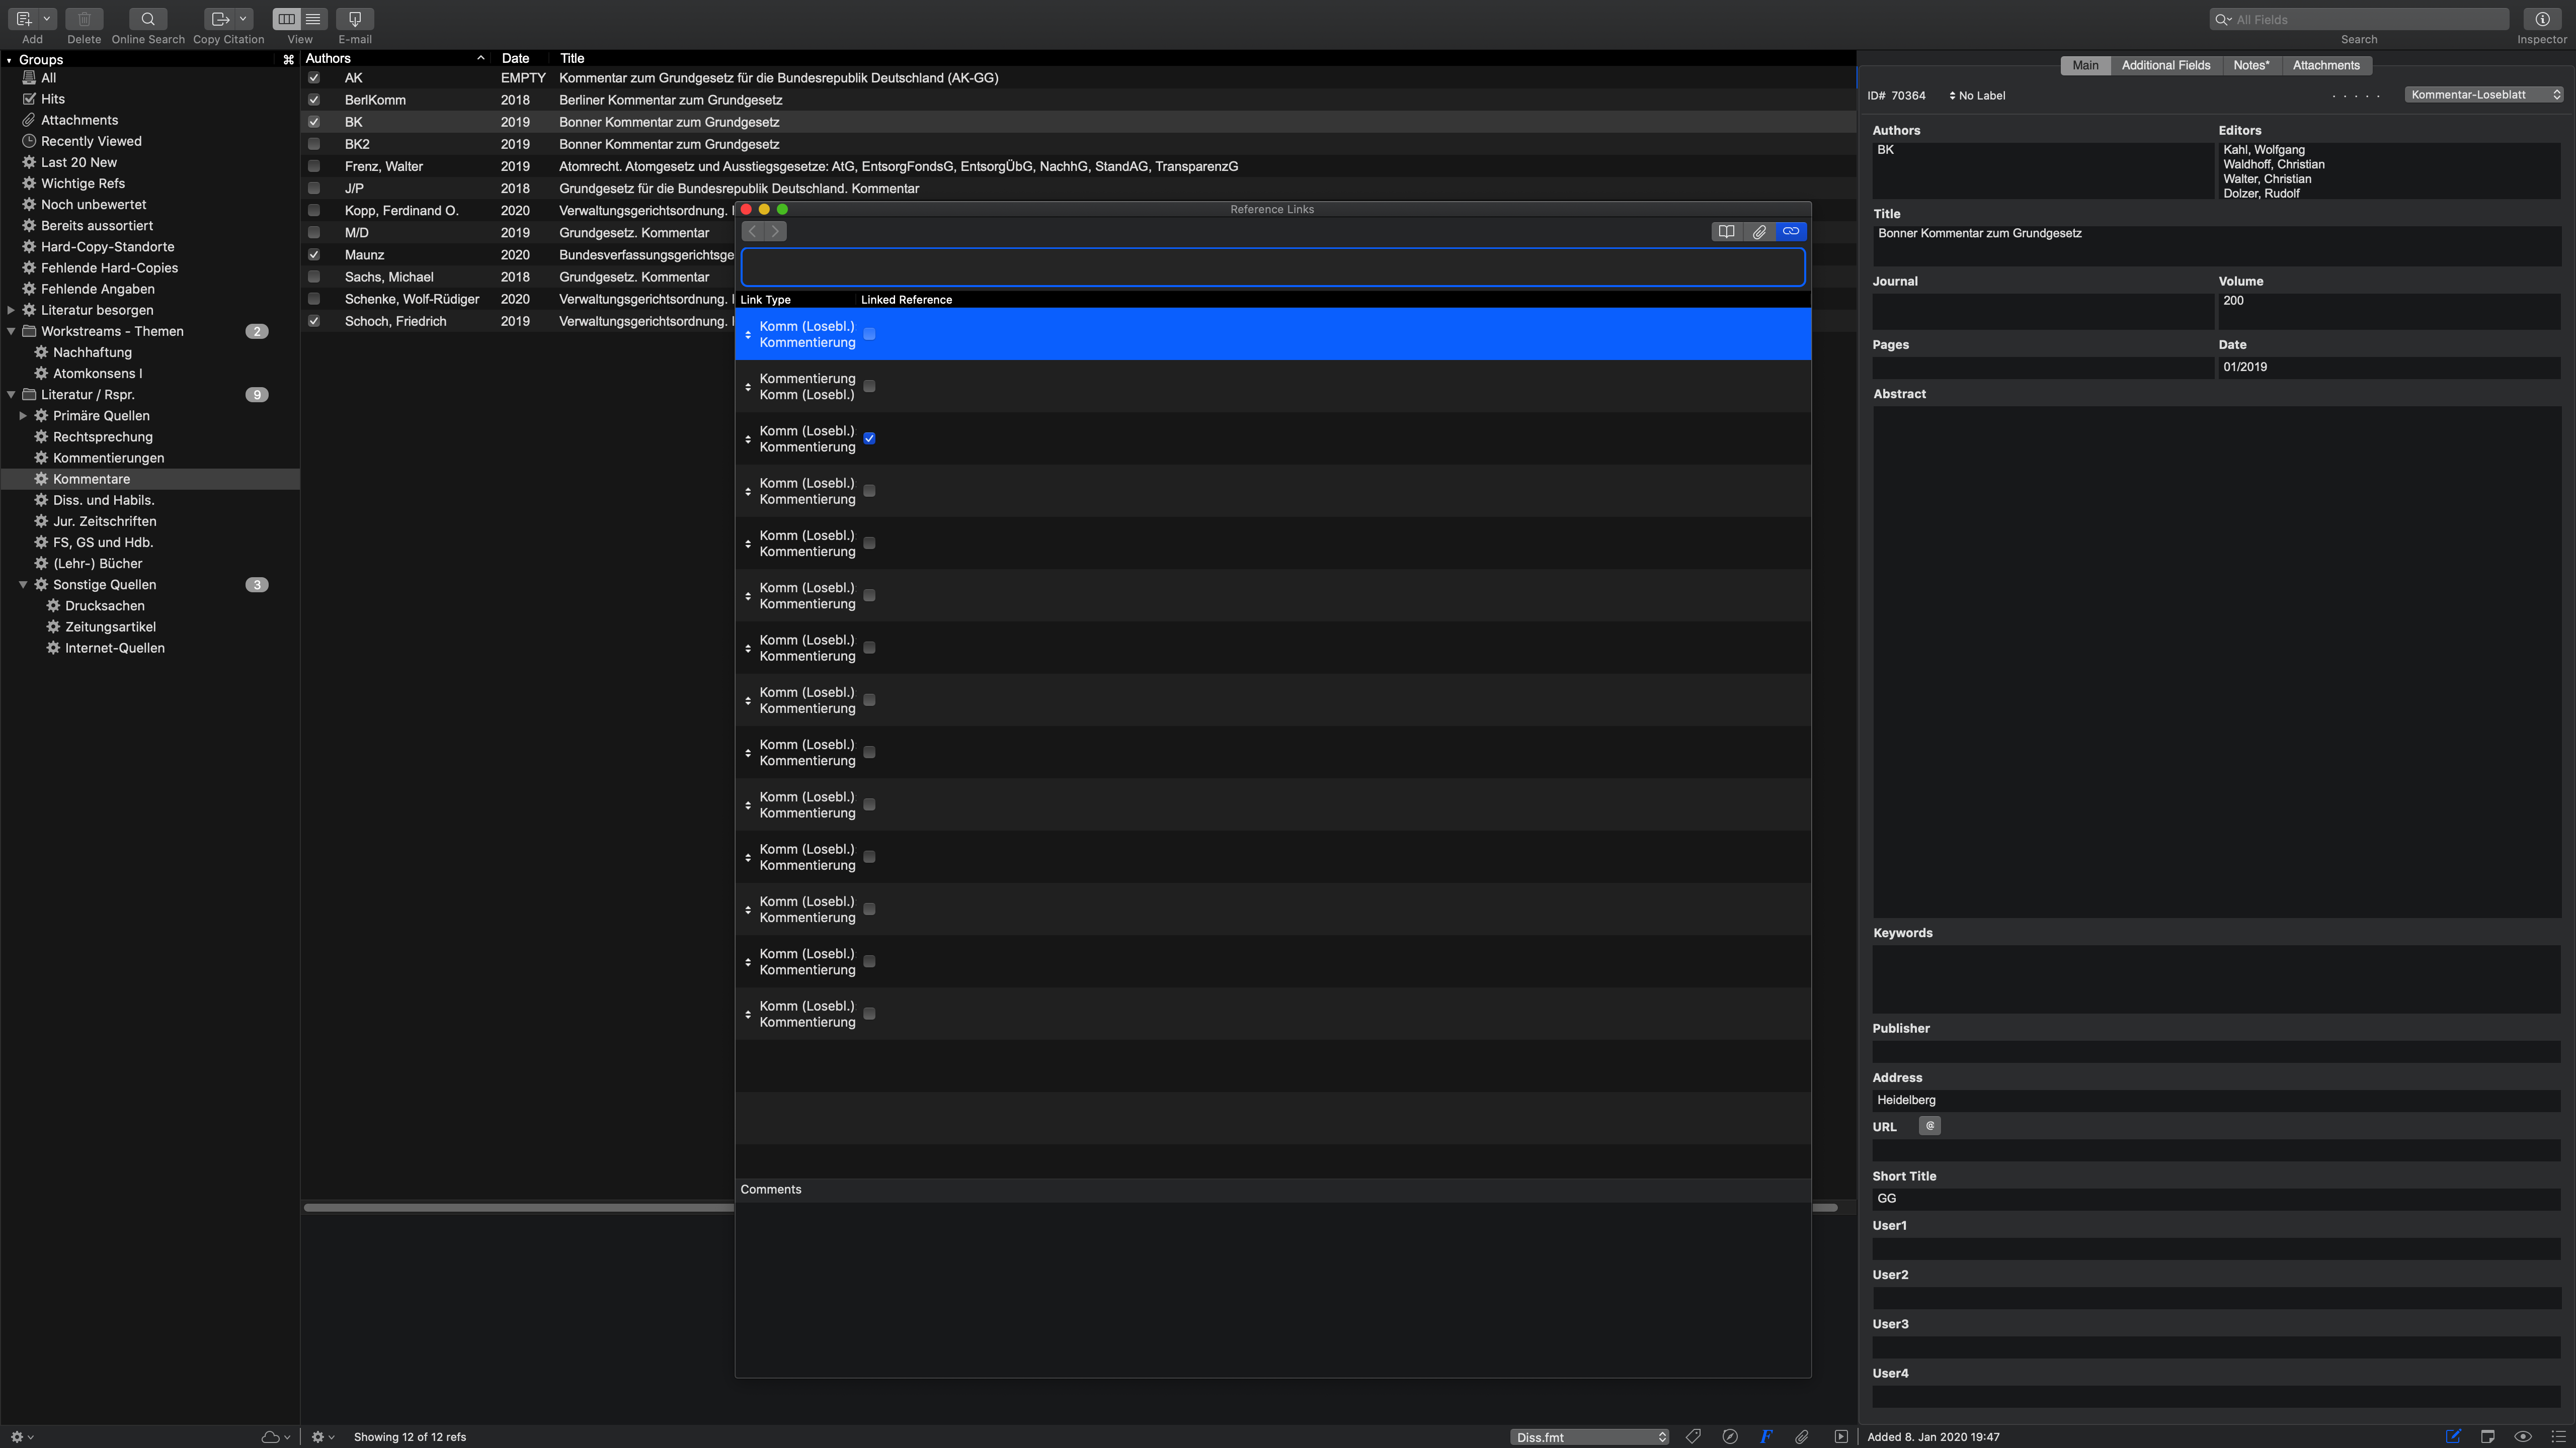The image size is (2576, 1448).
Task: Click the play button icon in the status bar
Action: tap(1841, 1437)
